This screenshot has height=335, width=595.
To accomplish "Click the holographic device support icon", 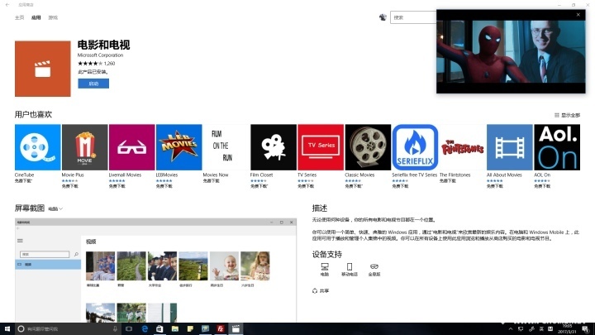I will click(x=374, y=270).
